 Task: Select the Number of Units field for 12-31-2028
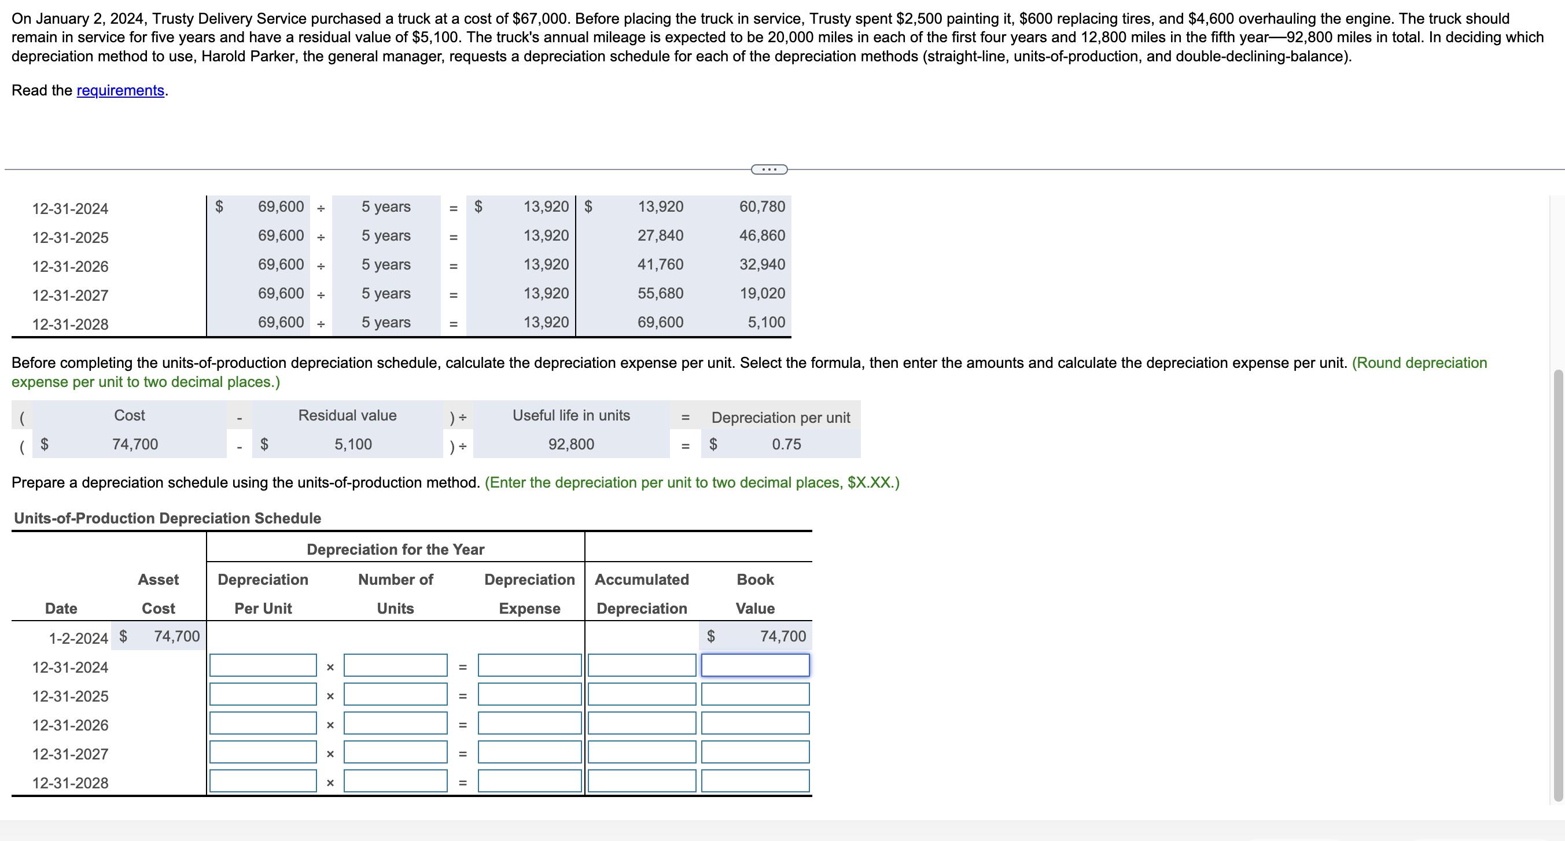pos(395,781)
